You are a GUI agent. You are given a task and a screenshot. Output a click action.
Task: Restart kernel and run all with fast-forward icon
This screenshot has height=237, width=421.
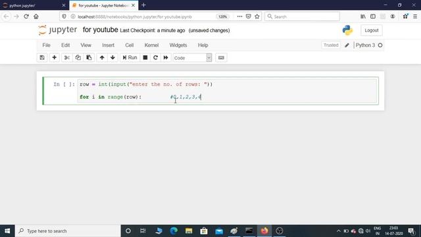[166, 57]
